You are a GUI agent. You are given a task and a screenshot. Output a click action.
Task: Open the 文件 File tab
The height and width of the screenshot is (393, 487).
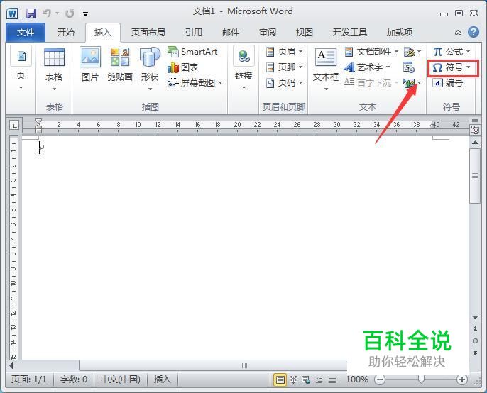pos(26,33)
